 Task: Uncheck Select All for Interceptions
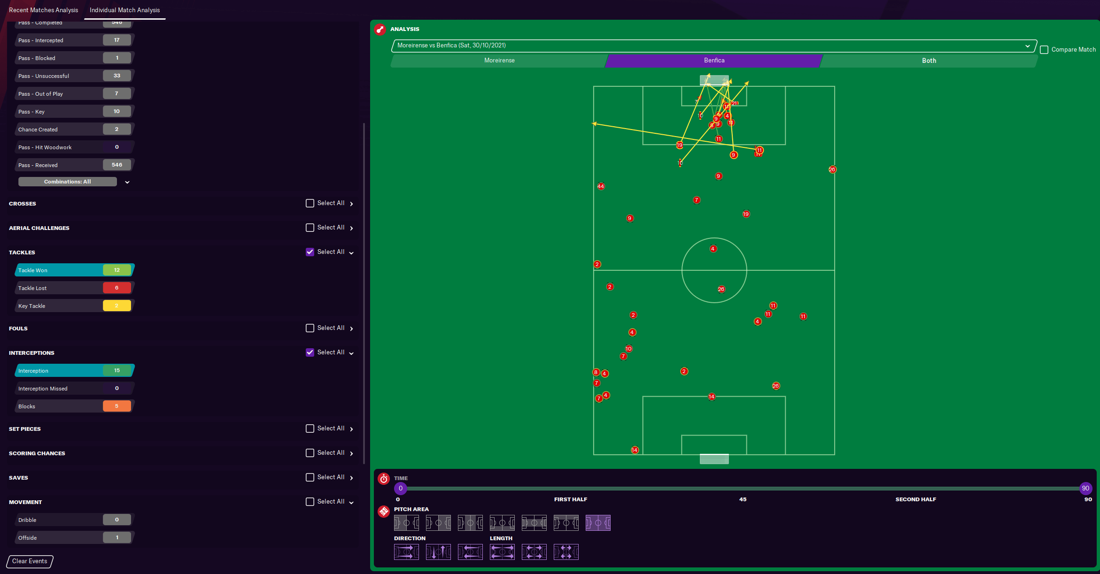tap(310, 352)
